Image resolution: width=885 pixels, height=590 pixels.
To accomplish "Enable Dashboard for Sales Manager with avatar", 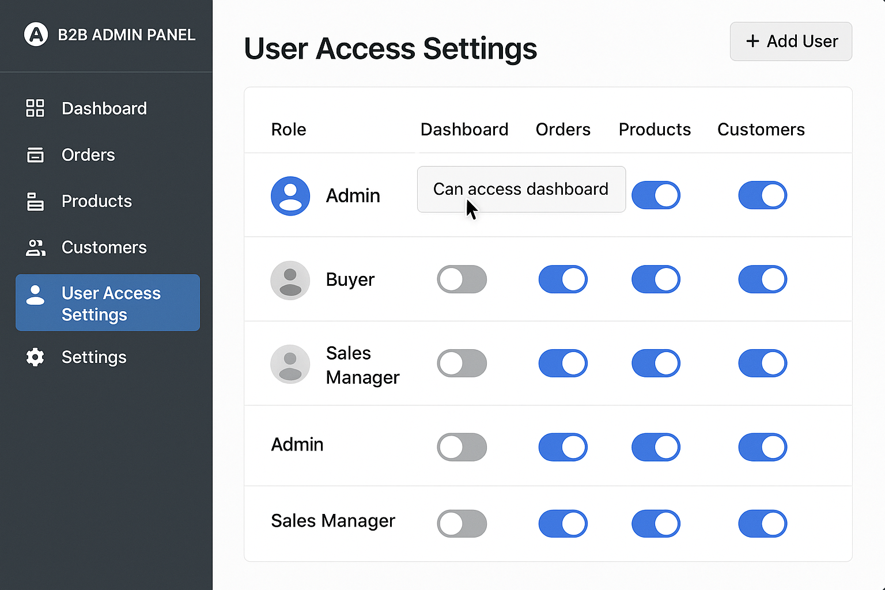I will point(462,364).
